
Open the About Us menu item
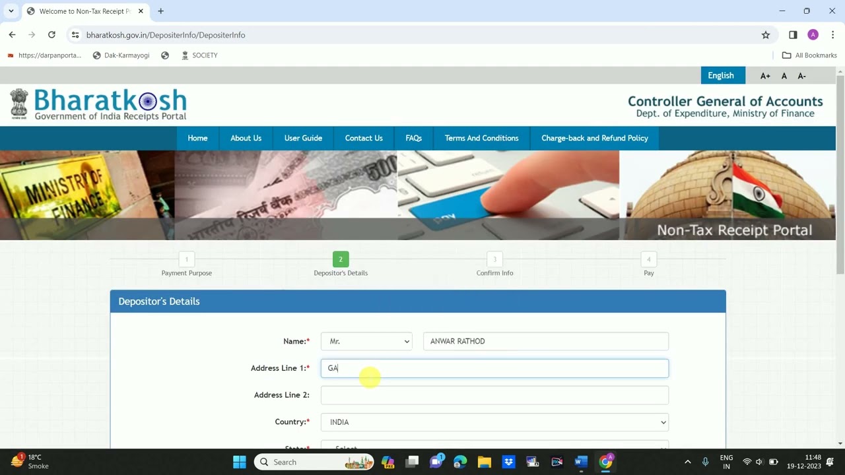(x=246, y=138)
